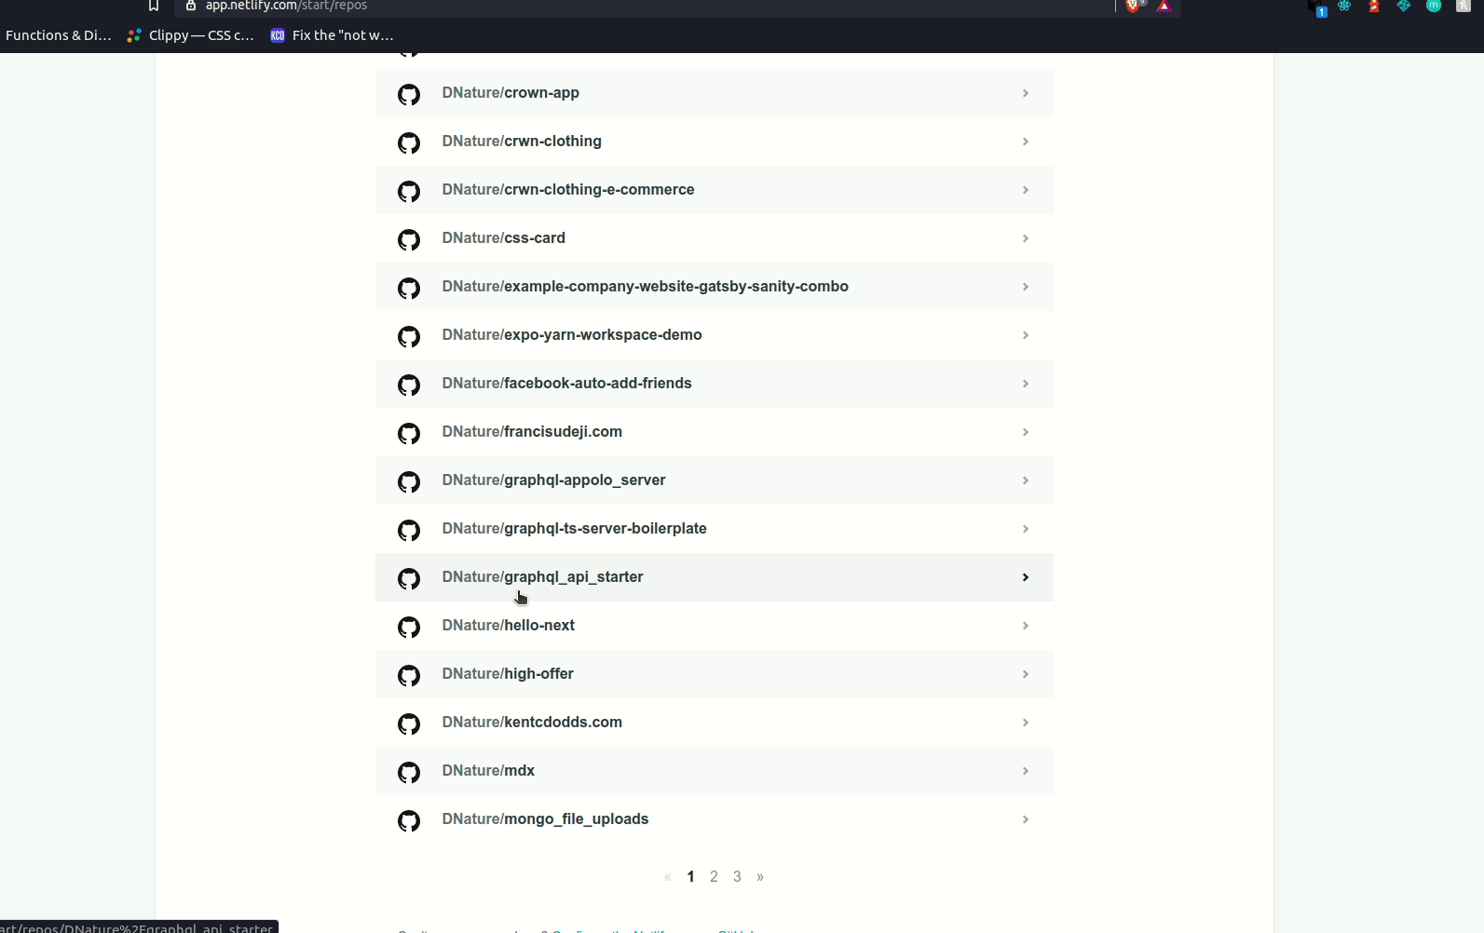Viewport: 1484px width, 933px height.
Task: Select repo text DNature/graphql_api_starter
Action: click(542, 577)
